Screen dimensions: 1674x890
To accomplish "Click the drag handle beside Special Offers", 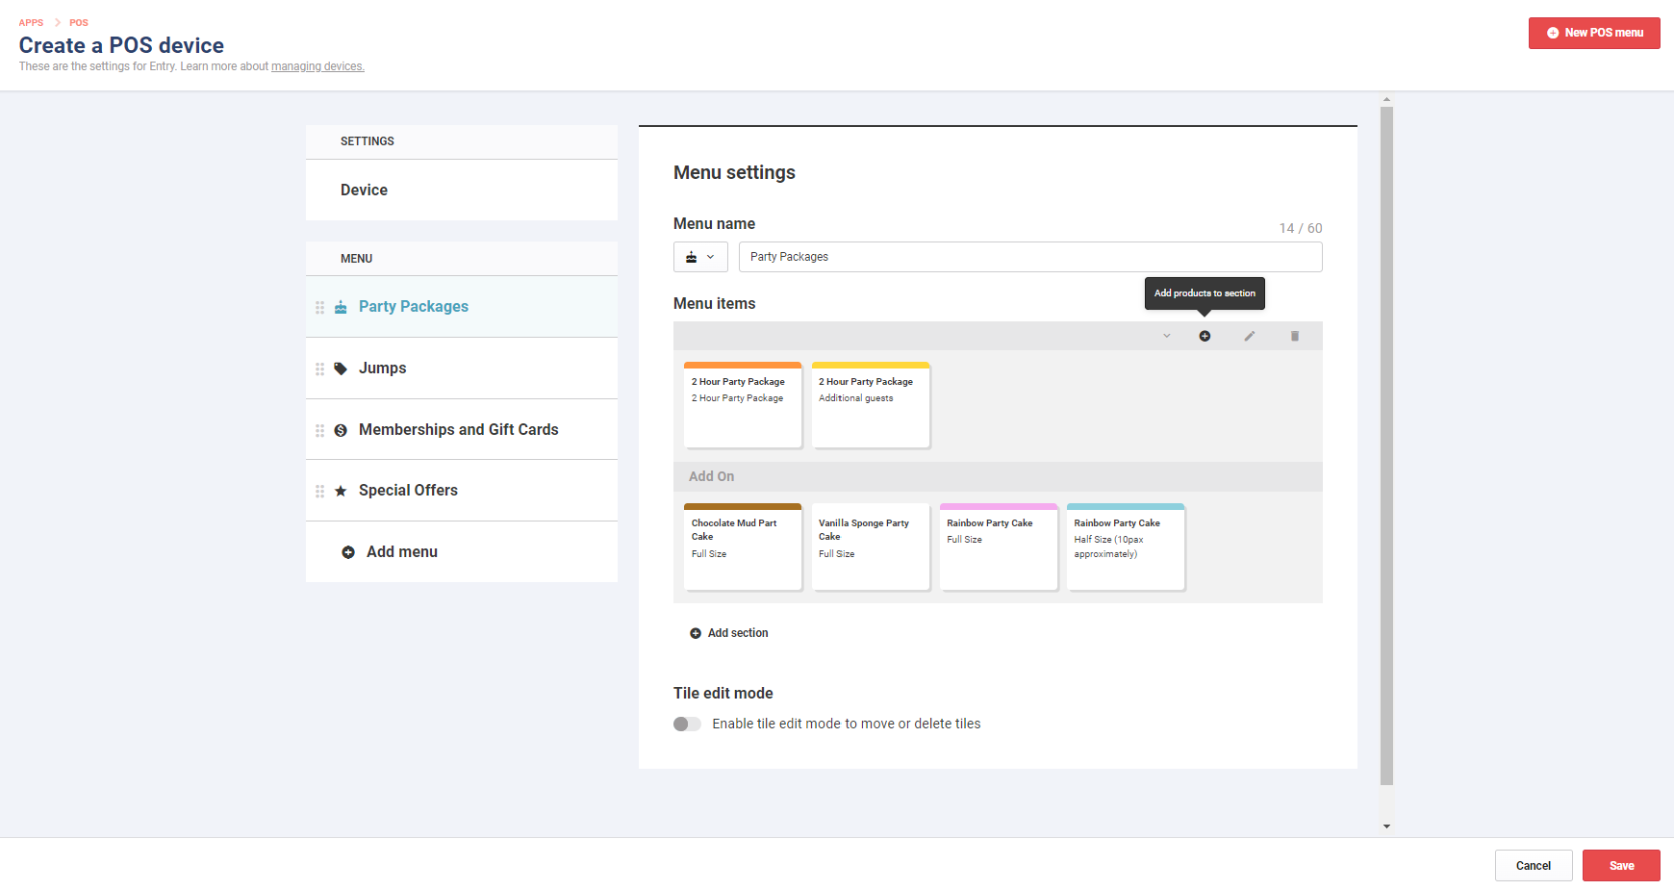I will (319, 491).
